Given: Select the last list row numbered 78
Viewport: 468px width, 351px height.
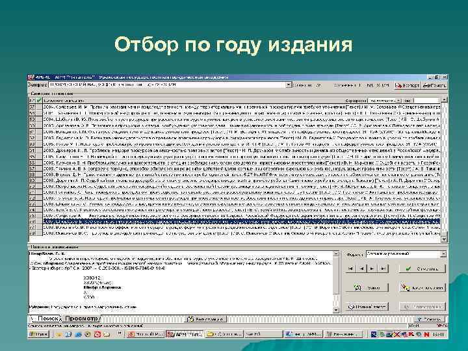Looking at the screenshot, I should (234, 233).
